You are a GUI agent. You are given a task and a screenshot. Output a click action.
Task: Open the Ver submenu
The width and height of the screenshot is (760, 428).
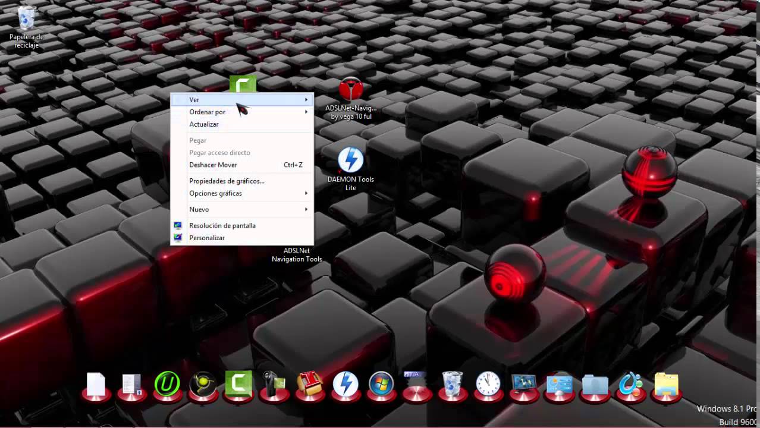242,100
